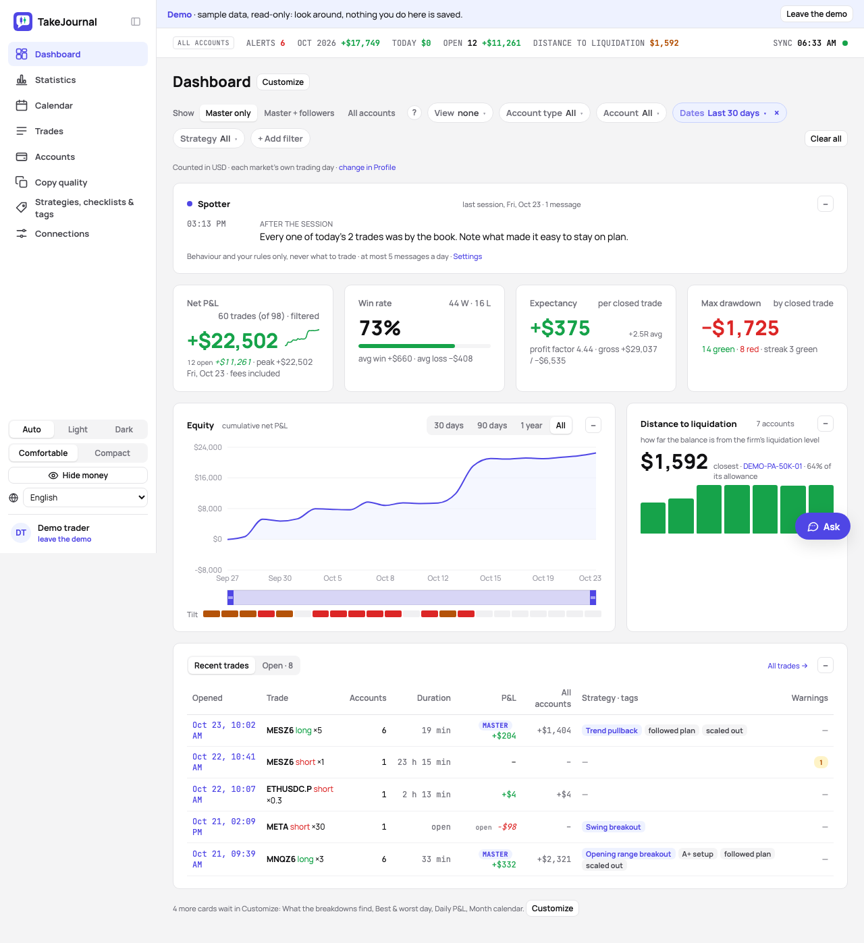Click Leave the demo button
This screenshot has height=943, width=864.
[817, 14]
